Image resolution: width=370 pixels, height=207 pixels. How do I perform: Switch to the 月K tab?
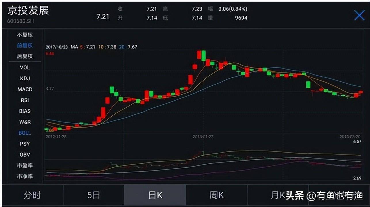[278, 195]
